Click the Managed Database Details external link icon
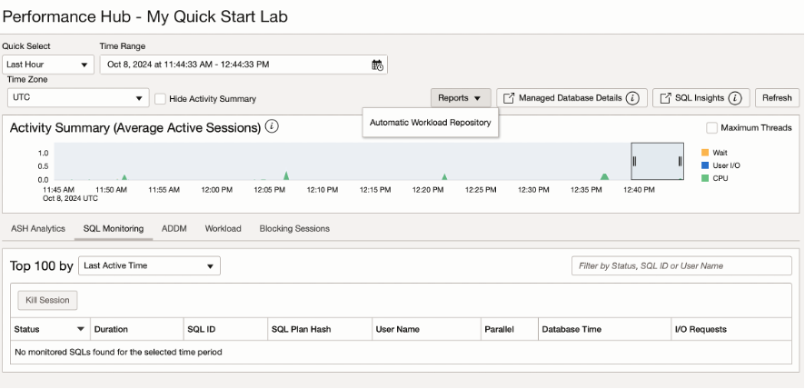This screenshot has width=805, height=389. tap(509, 98)
